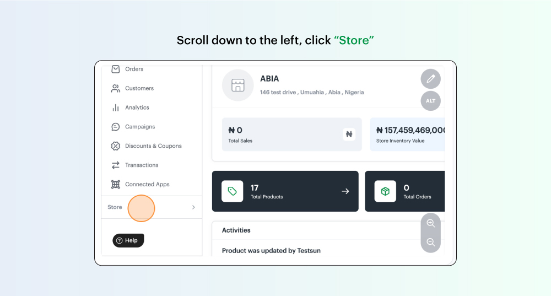Click "Product was updated by Testsun" activity
This screenshot has height=296, width=551.
271,251
